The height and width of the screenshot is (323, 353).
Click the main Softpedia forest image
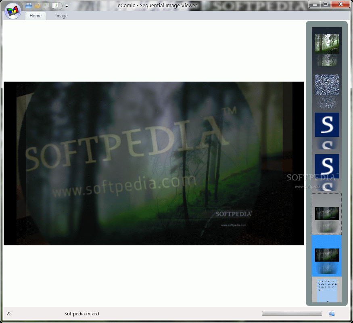click(154, 163)
